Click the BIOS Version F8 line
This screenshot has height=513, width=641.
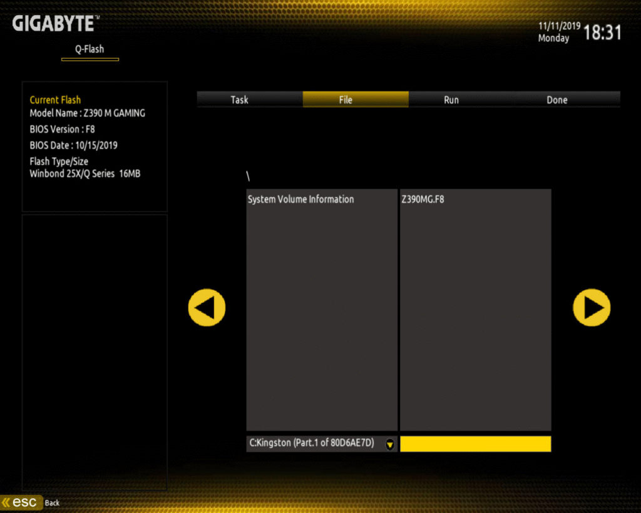pyautogui.click(x=63, y=129)
